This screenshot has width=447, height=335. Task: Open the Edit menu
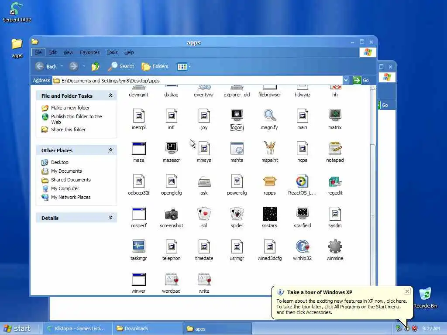(x=52, y=52)
